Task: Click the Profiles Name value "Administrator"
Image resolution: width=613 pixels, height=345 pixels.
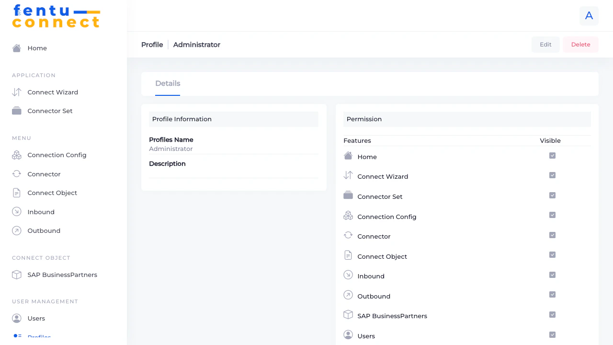Action: pos(171,149)
